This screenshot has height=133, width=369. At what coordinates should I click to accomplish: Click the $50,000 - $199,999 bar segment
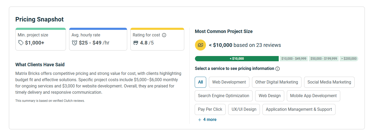323,59
